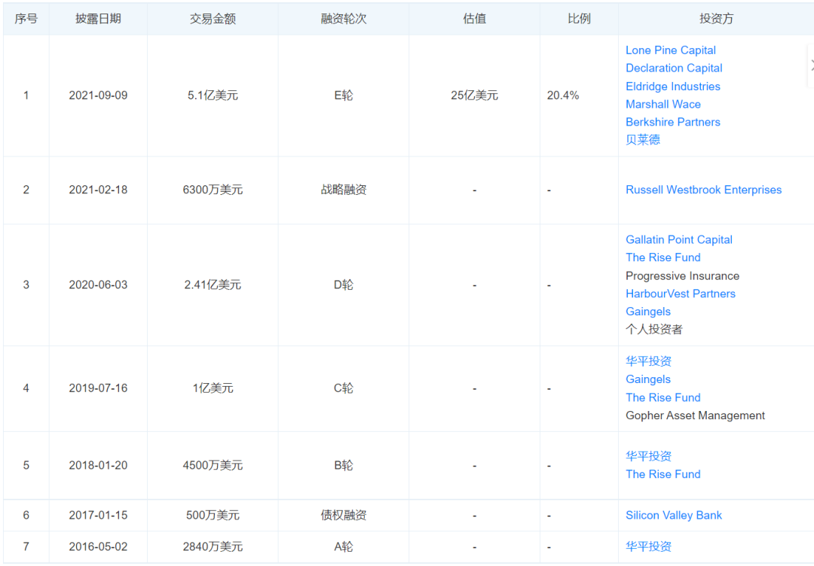Open the Eldridge Industries investor link
This screenshot has width=814, height=566.
tap(673, 86)
